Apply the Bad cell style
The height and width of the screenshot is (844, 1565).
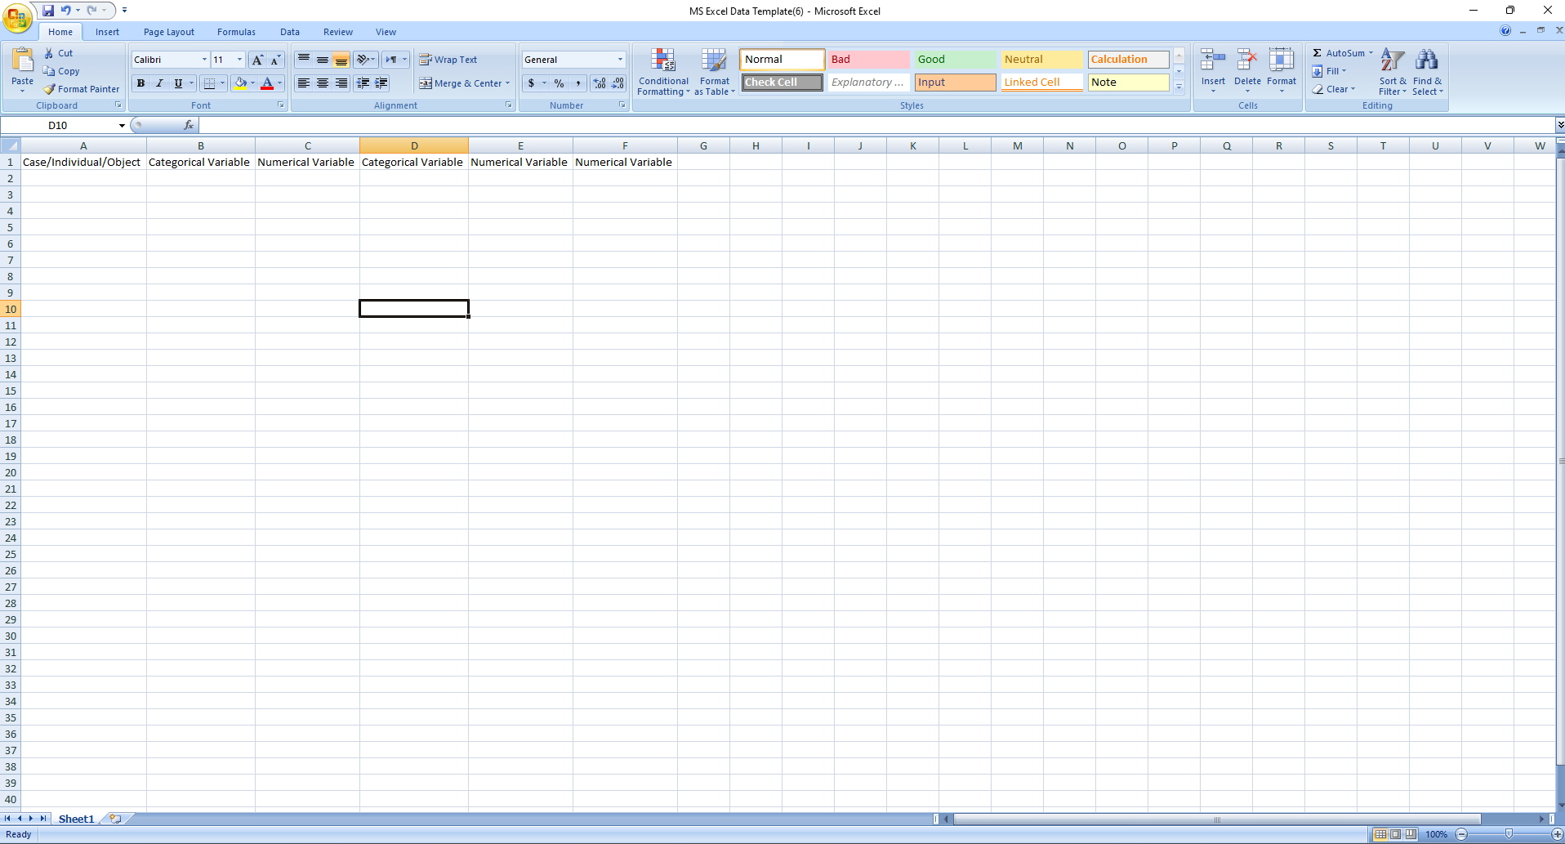868,60
